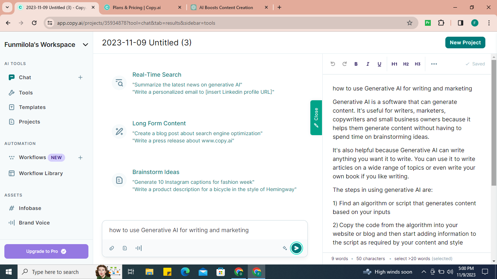Image resolution: width=497 pixels, height=279 pixels.
Task: Add a new workflow with plus icon
Action: [80, 157]
